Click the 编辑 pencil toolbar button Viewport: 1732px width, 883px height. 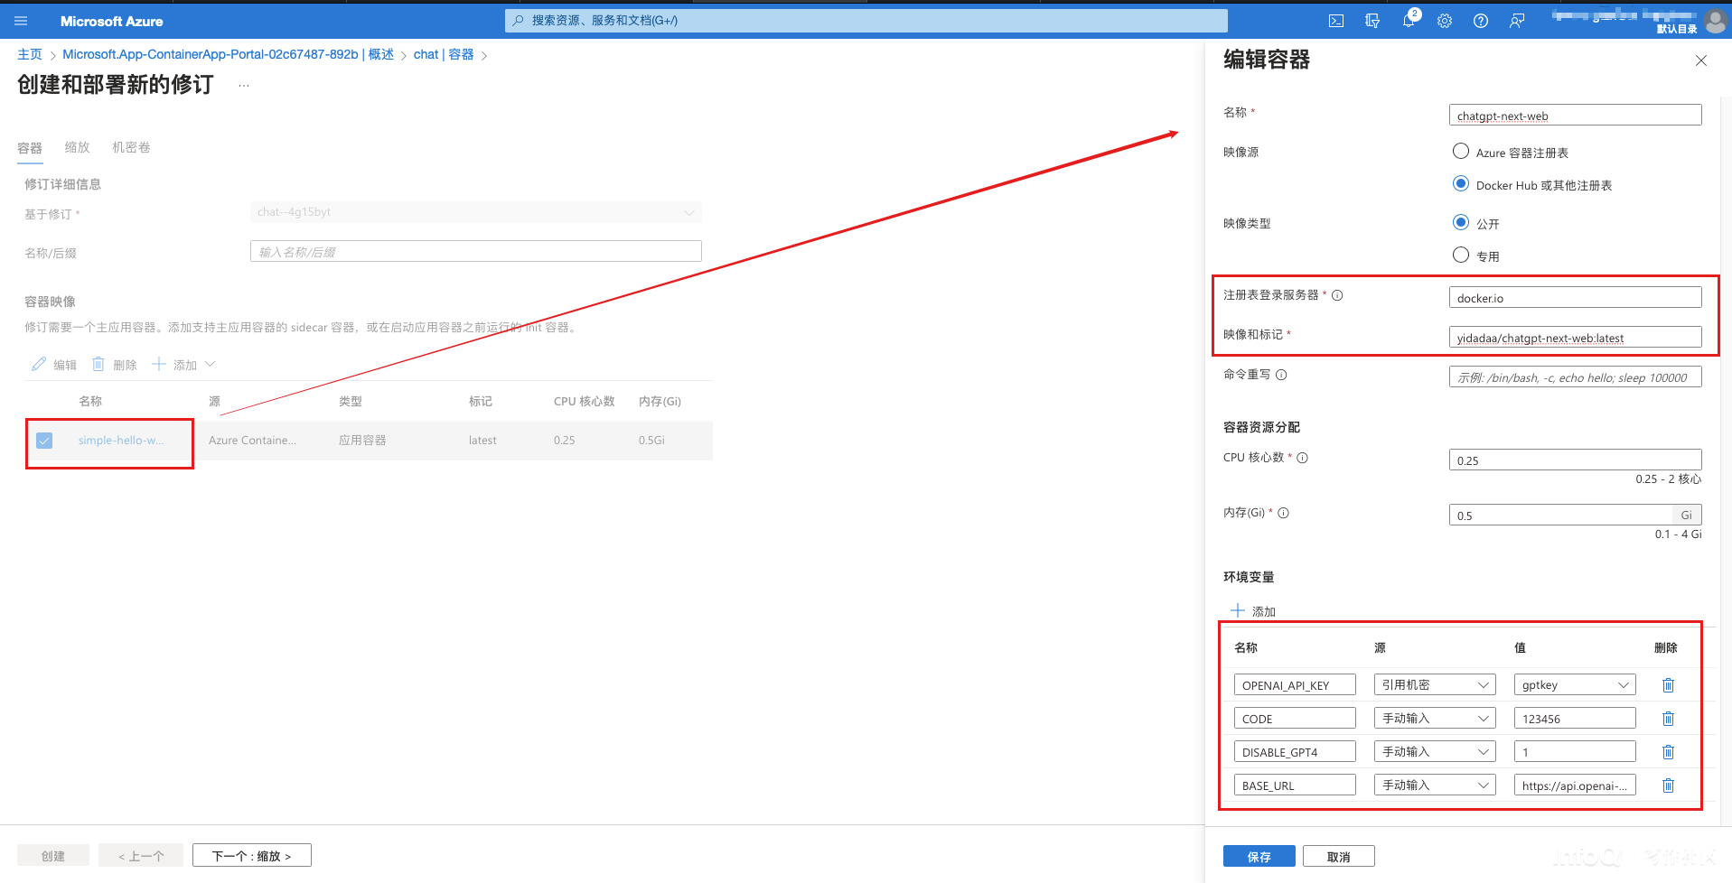click(54, 365)
